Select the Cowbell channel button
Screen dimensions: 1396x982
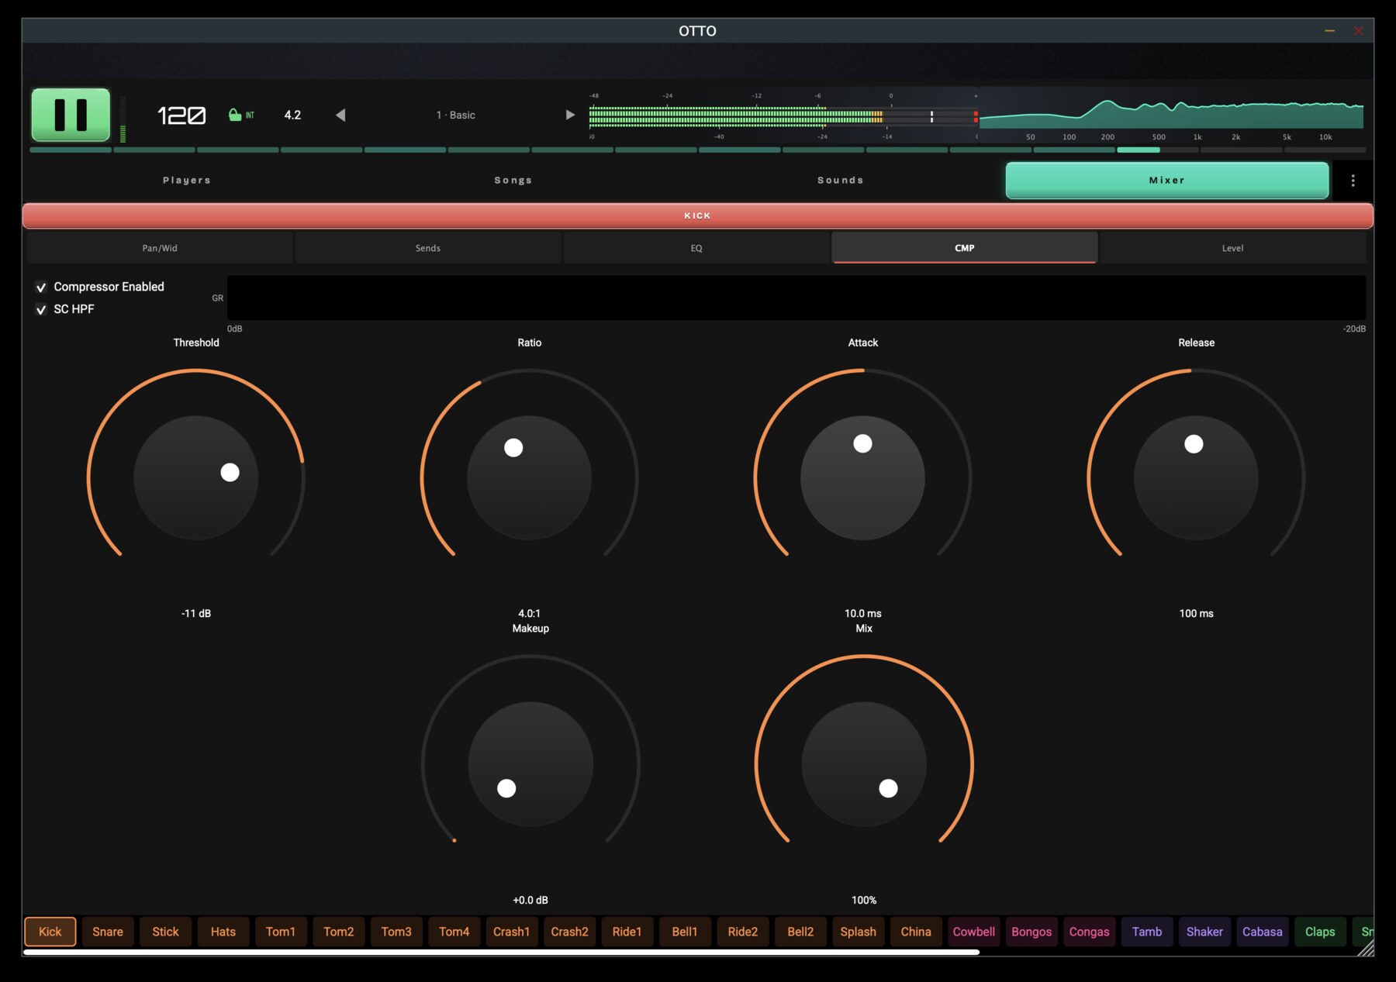(974, 932)
